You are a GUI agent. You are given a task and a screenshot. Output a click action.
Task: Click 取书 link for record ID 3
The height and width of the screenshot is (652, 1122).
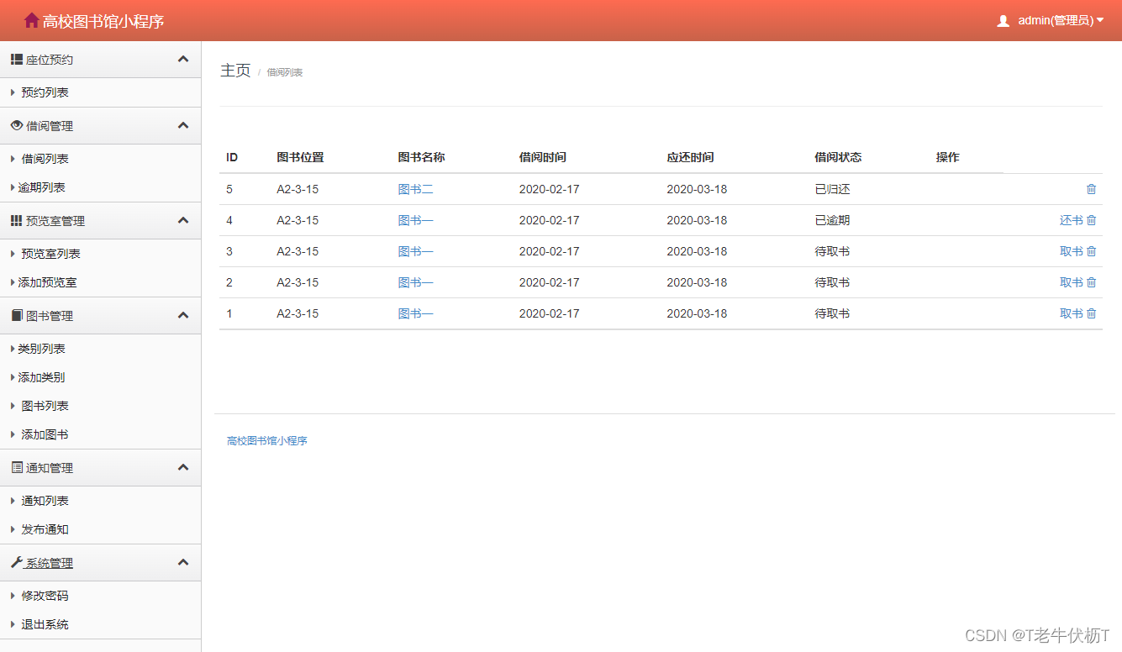pyautogui.click(x=1071, y=251)
